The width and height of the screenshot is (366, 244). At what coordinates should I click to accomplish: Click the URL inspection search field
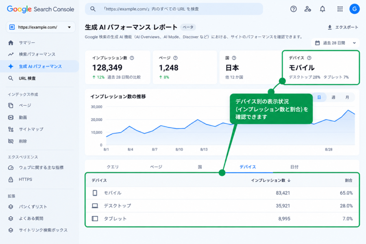[x=174, y=9]
